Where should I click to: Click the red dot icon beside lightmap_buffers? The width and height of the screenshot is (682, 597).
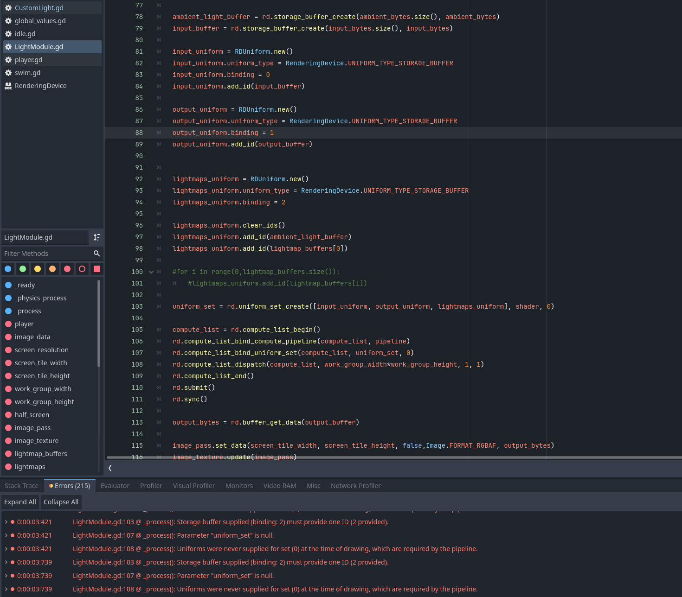8,454
